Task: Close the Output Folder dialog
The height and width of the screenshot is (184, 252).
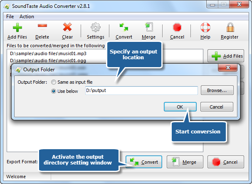Action: point(227,68)
